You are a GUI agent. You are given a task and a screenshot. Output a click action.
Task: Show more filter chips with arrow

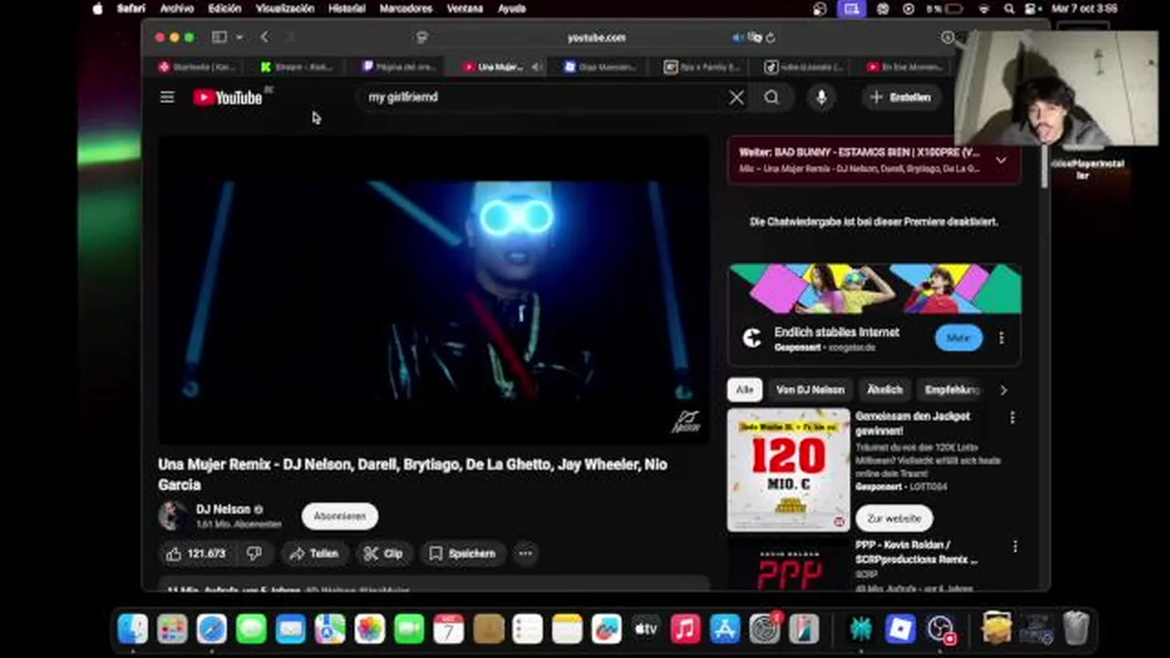[1004, 389]
